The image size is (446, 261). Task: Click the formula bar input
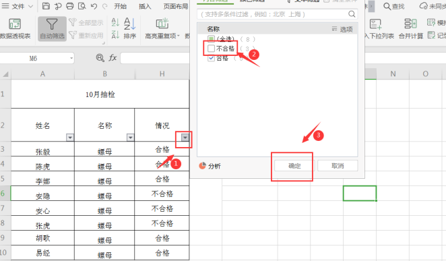tap(155, 58)
